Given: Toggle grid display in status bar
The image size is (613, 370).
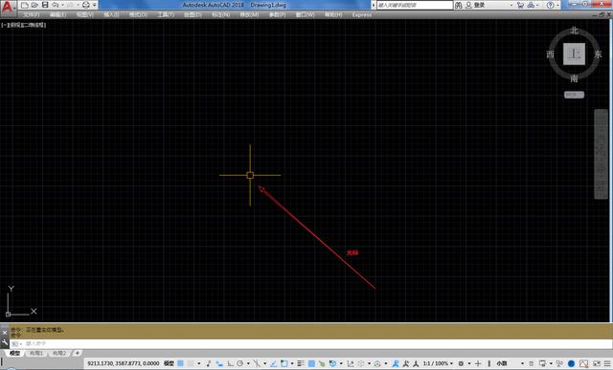Looking at the screenshot, I should click(180, 363).
